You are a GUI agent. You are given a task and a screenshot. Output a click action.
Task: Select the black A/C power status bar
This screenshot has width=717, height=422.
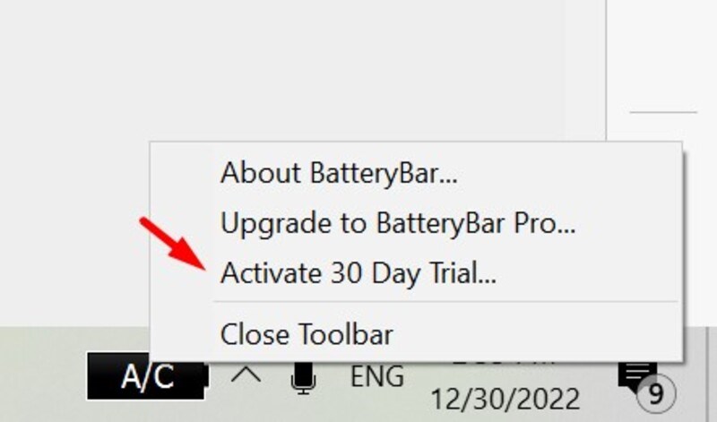[x=148, y=376]
